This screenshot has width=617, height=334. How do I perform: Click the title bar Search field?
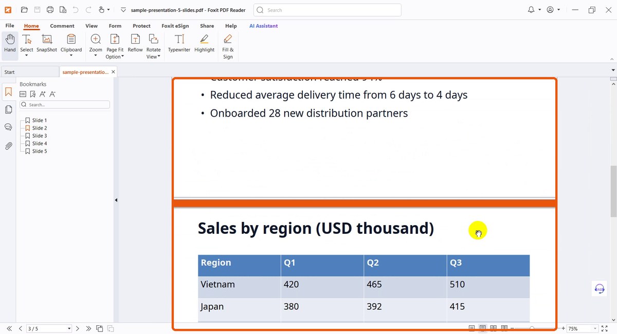click(328, 10)
